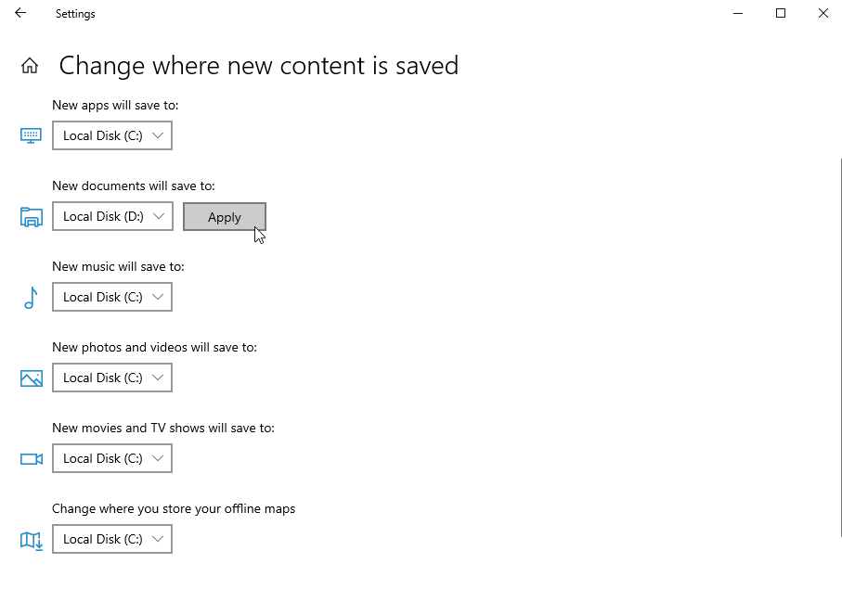Screen dimensions: 842x589
Task: Close the Settings window
Action: (823, 14)
